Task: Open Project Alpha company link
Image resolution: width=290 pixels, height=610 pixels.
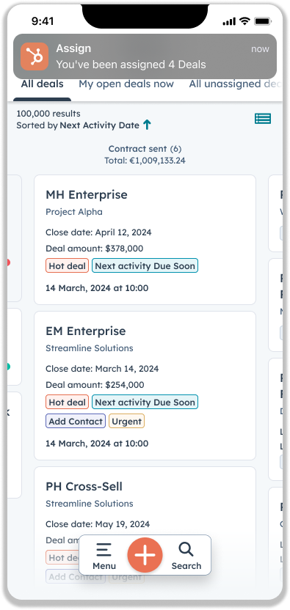Action: pos(74,212)
